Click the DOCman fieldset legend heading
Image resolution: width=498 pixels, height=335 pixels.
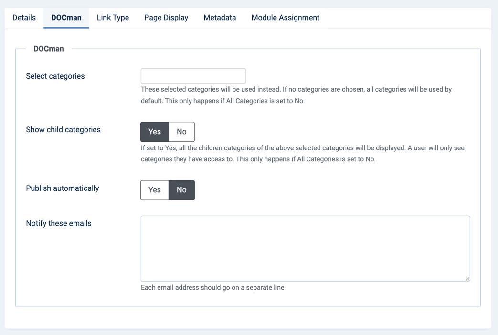point(49,49)
